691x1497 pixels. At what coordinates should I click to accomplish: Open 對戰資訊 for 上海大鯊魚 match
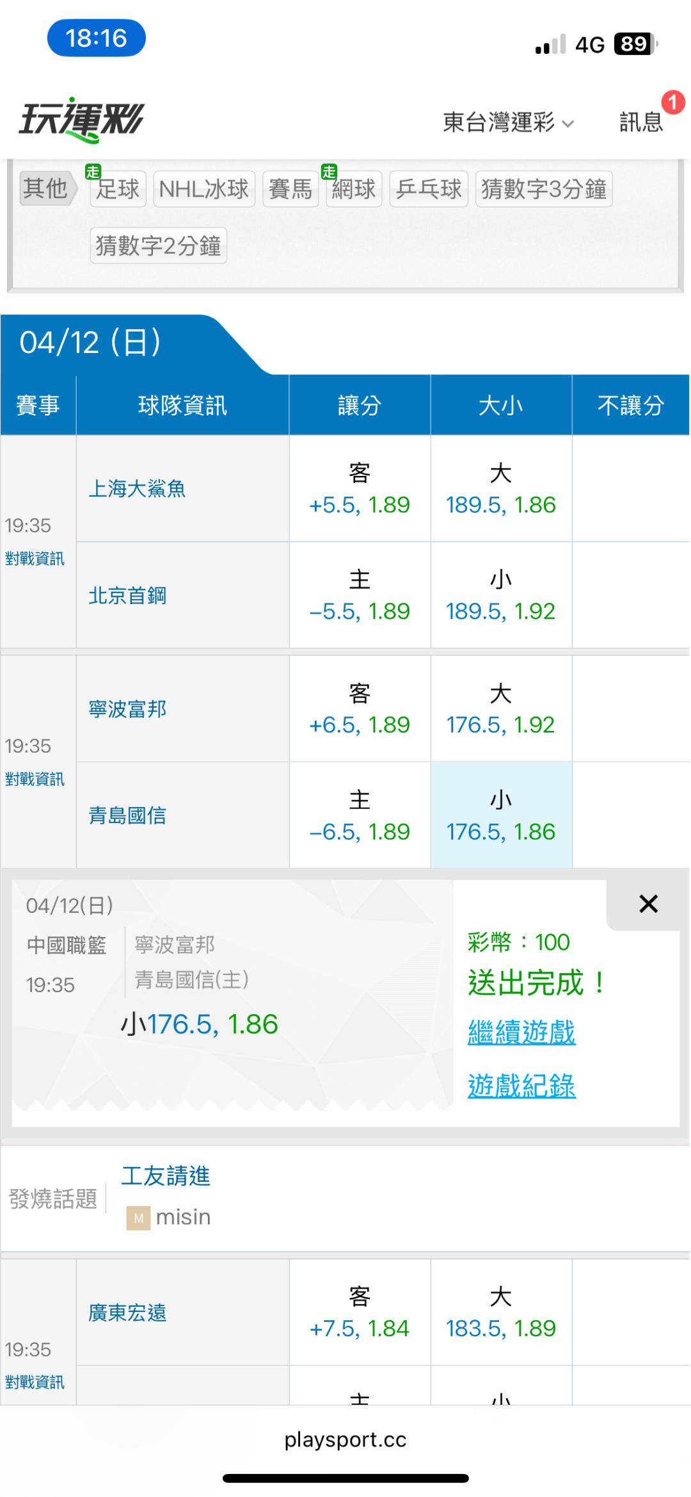(35, 559)
